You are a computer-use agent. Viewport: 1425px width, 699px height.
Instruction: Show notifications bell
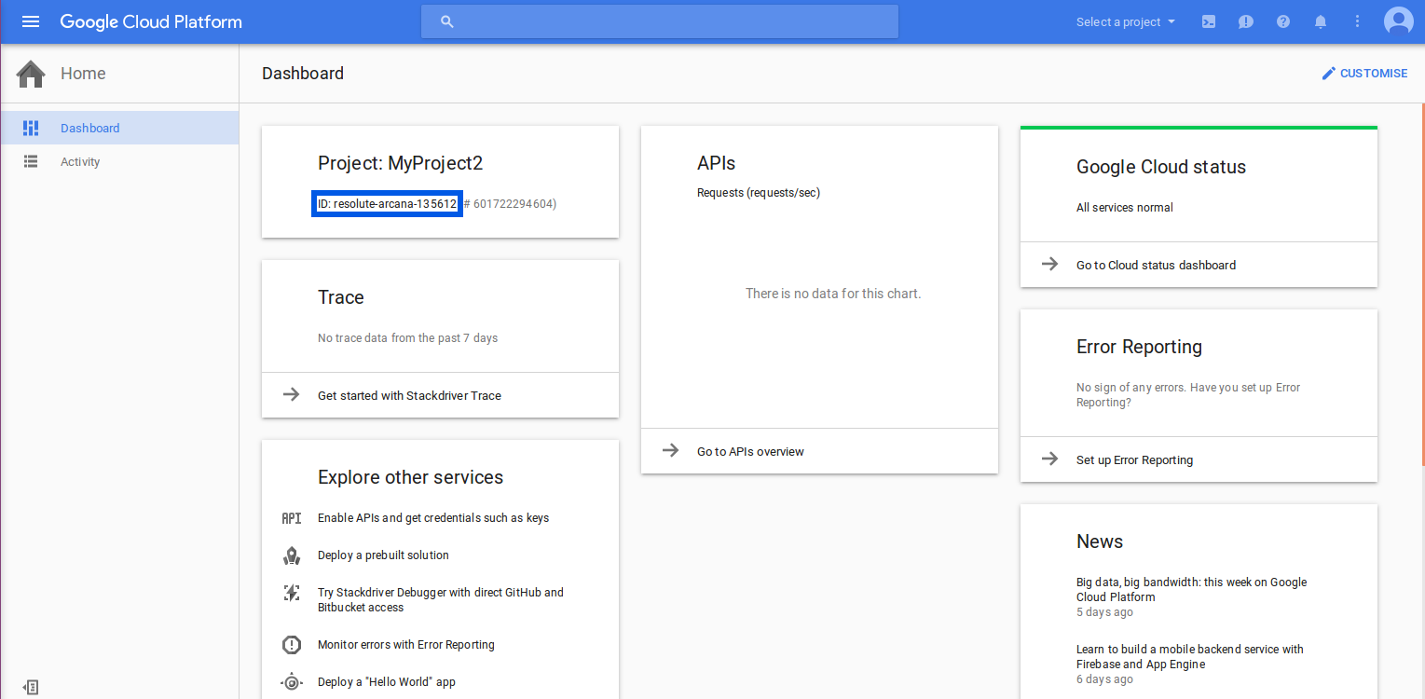[x=1321, y=21]
